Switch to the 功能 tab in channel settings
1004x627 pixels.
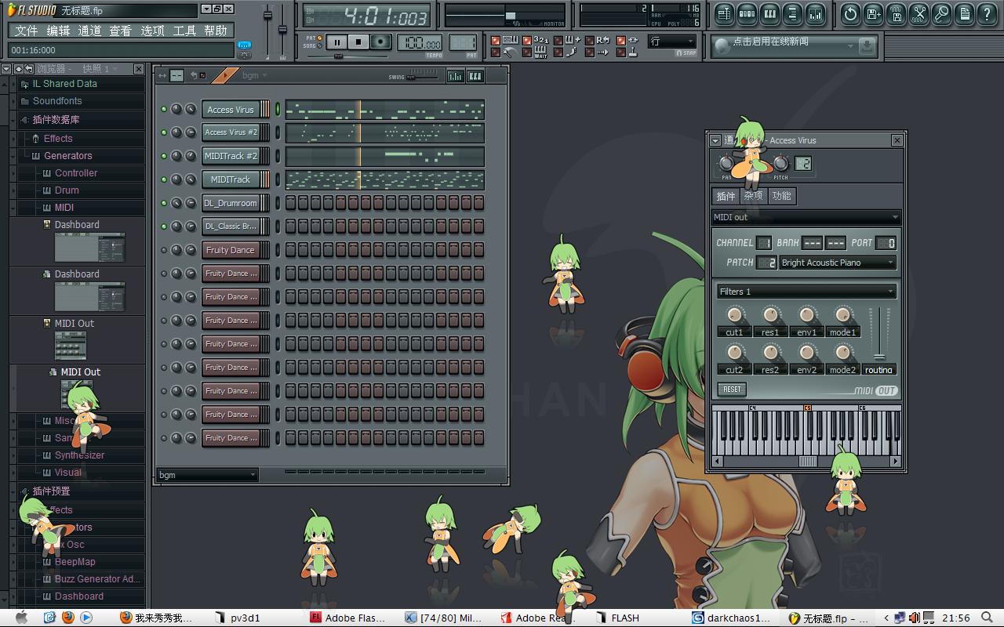[x=781, y=196]
